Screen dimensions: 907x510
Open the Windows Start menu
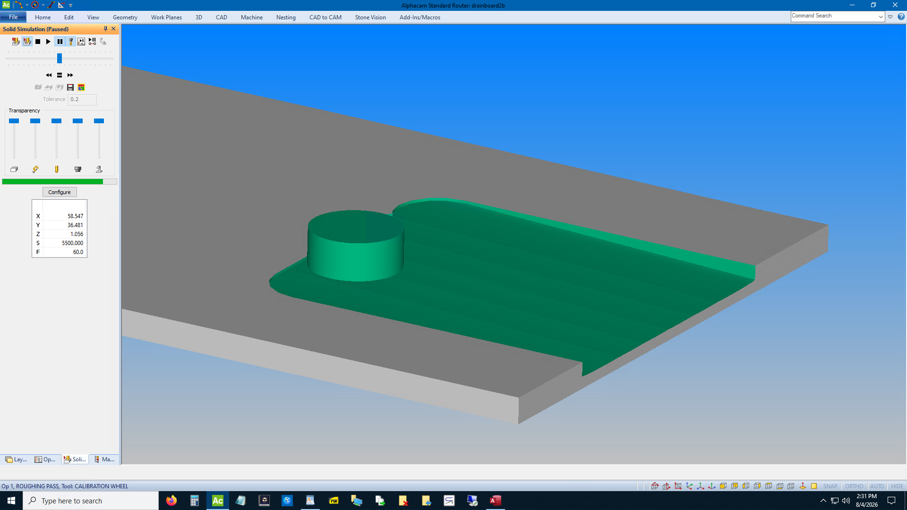tap(11, 501)
